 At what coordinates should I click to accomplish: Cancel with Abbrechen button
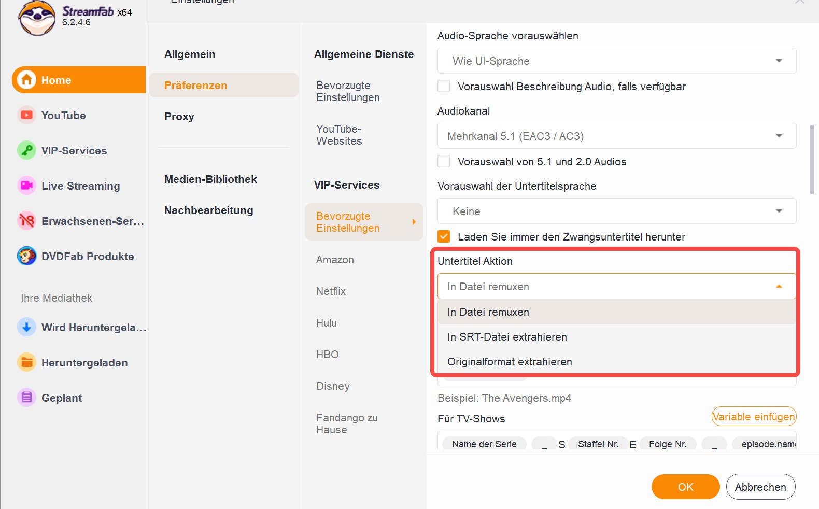tap(760, 487)
